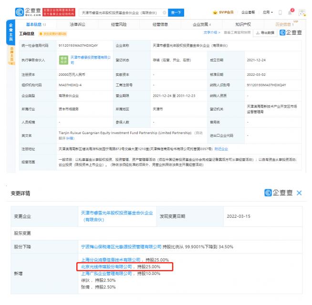Expand the 应用 dropdown
The height and width of the screenshot is (305, 312).
click(268, 12)
